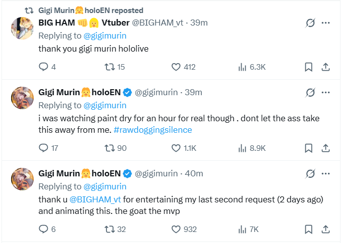Open more menu on paint dry tweet
341x243 pixels.
325,92
